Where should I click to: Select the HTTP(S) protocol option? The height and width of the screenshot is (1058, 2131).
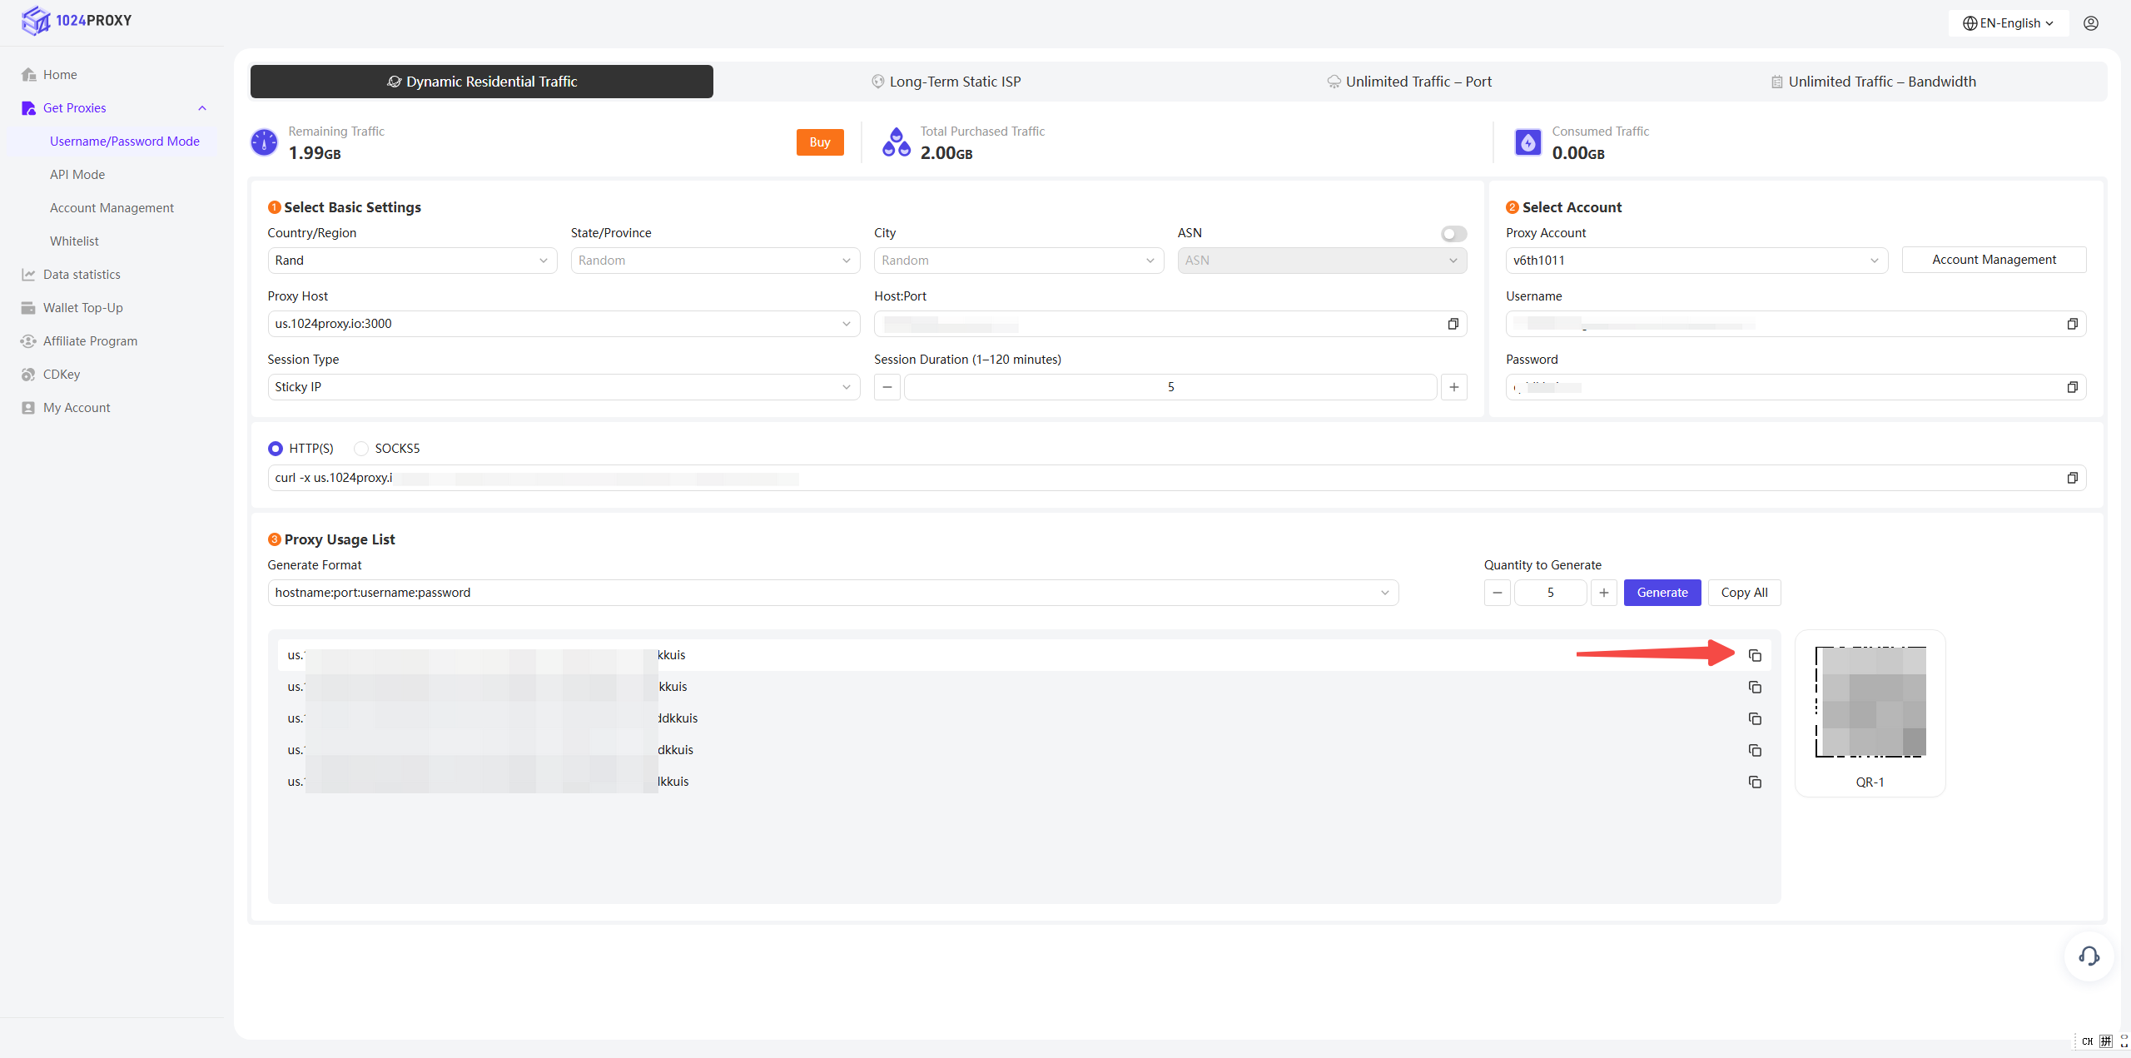(x=276, y=449)
